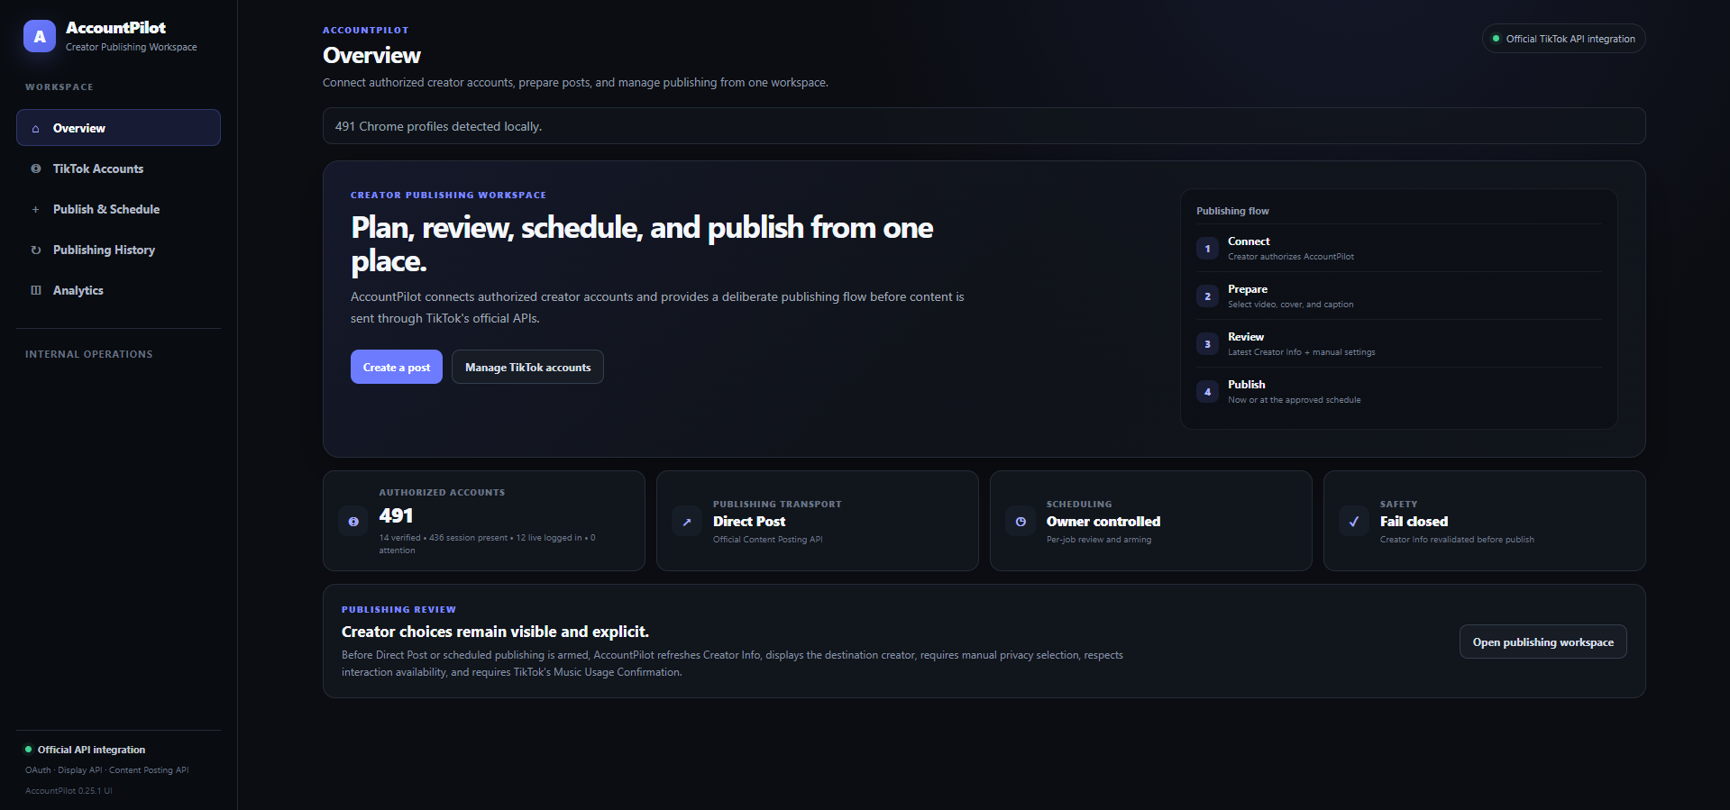This screenshot has height=810, width=1730.
Task: Open Publish & Schedule section
Action: (118, 209)
